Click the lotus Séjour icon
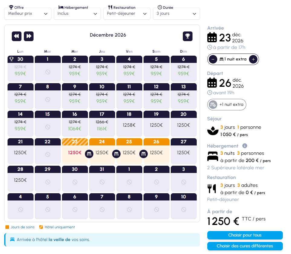The image size is (291, 254). pos(213,131)
